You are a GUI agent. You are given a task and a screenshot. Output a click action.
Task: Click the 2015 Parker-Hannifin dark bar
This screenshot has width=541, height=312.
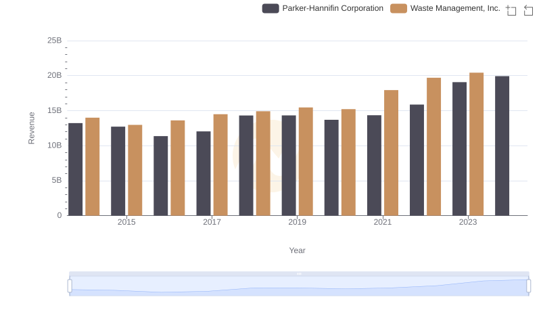coord(118,171)
